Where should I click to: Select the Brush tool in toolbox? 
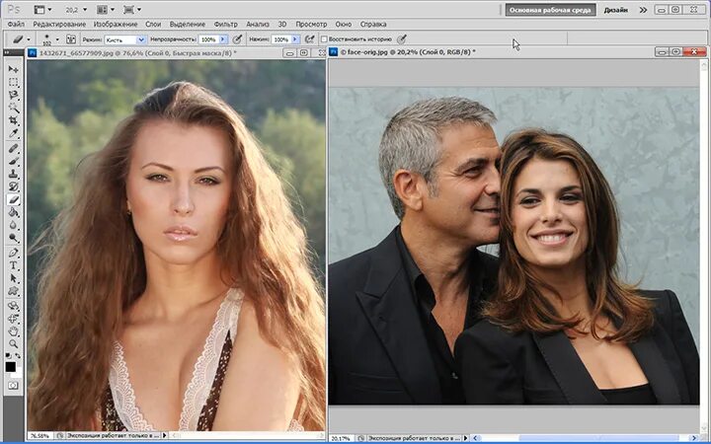(13, 161)
